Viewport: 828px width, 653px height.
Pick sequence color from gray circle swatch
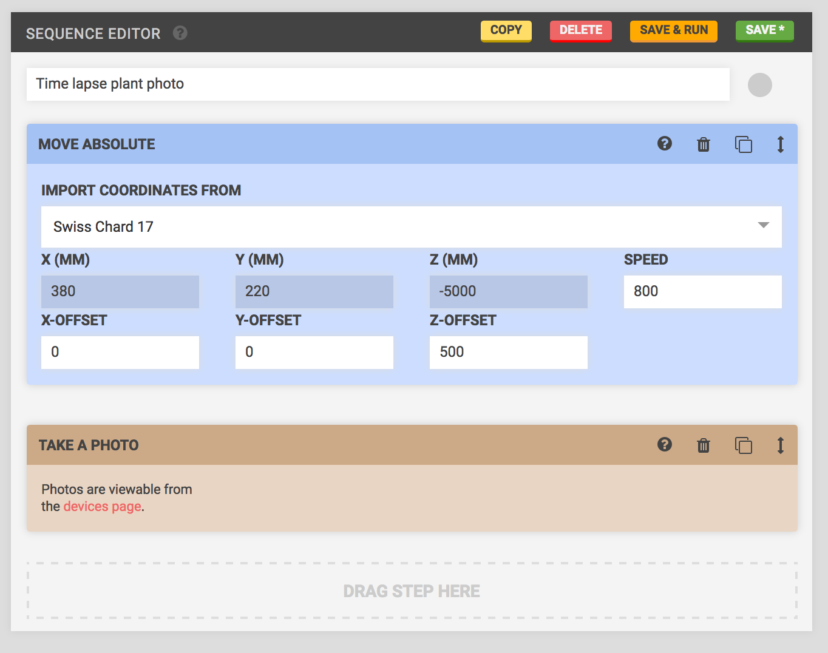(759, 85)
